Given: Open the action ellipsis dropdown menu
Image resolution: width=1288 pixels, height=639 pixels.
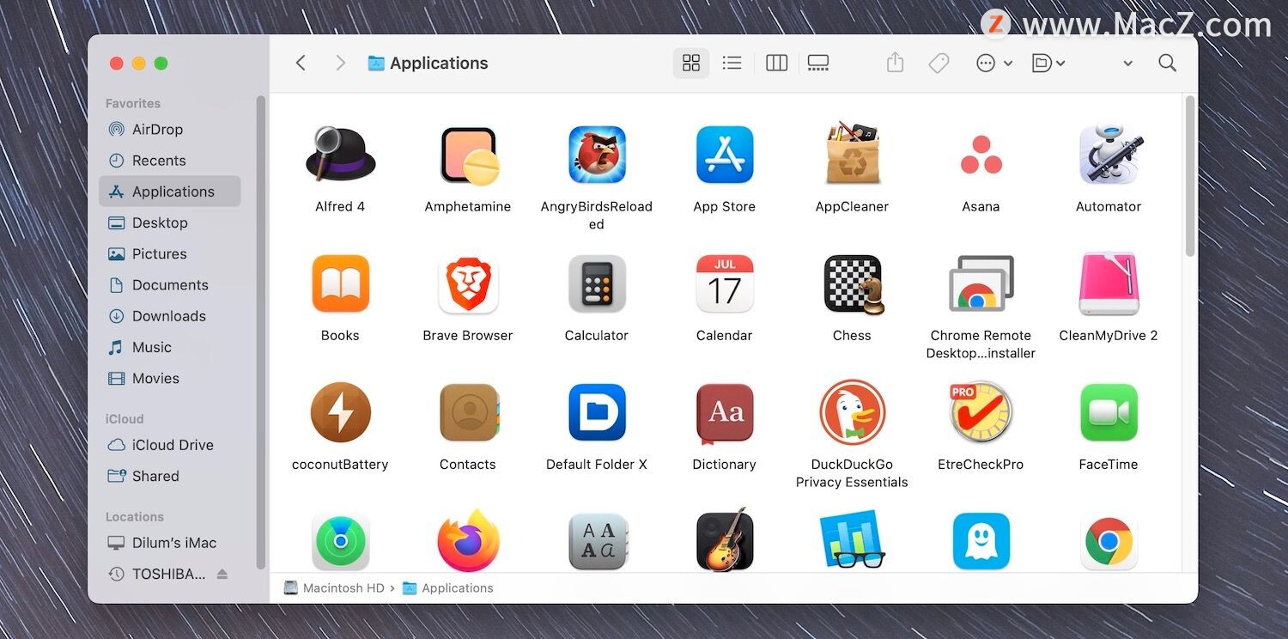Looking at the screenshot, I should tap(994, 63).
